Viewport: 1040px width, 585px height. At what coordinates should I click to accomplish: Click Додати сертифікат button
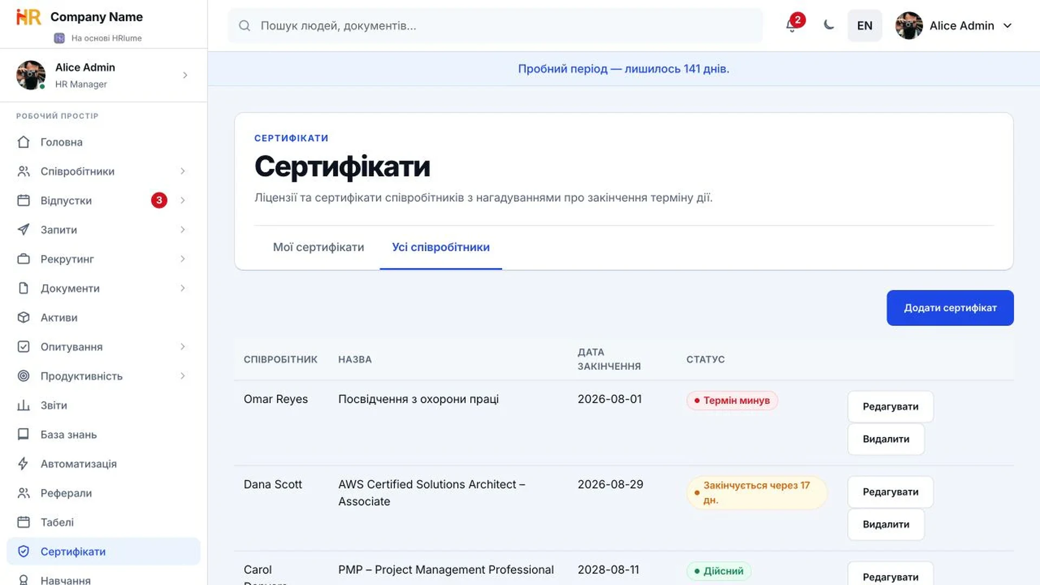950,308
